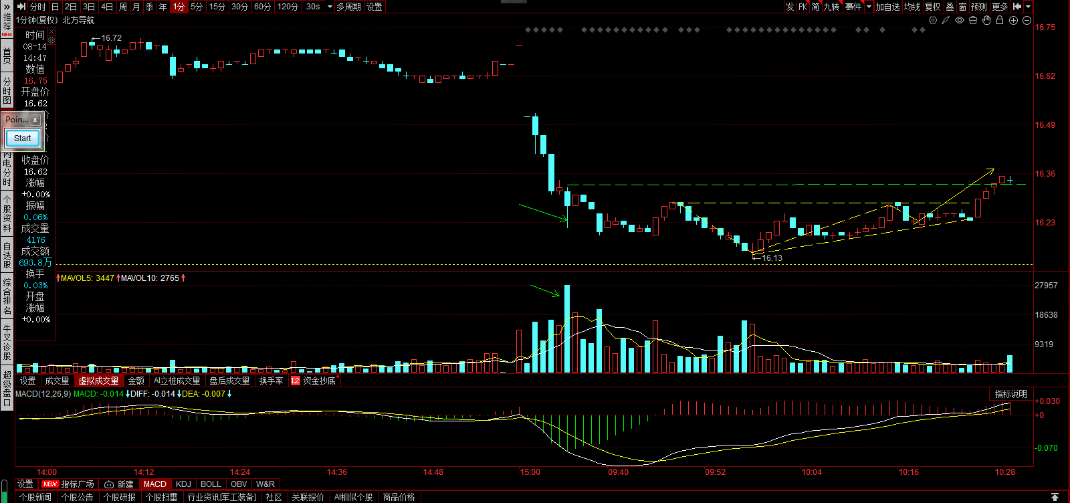The height and width of the screenshot is (503, 1070).
Task: Switch to 分时 timeframe
Action: click(38, 7)
